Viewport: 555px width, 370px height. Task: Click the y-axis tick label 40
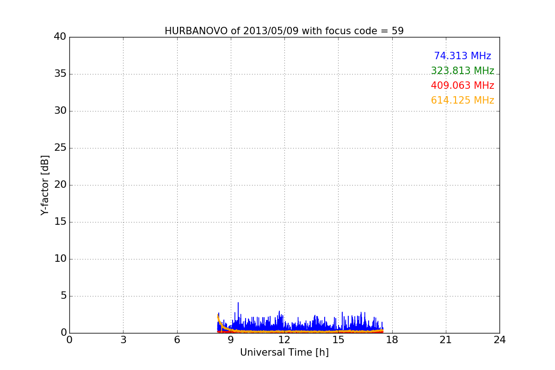(x=60, y=37)
